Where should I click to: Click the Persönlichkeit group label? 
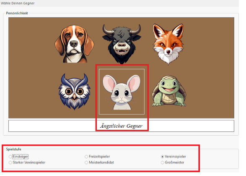tap(17, 13)
